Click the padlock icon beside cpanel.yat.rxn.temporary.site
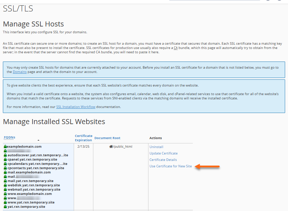Image resolution: width=288 pixels, height=211 pixels. pyautogui.click(x=5, y=160)
